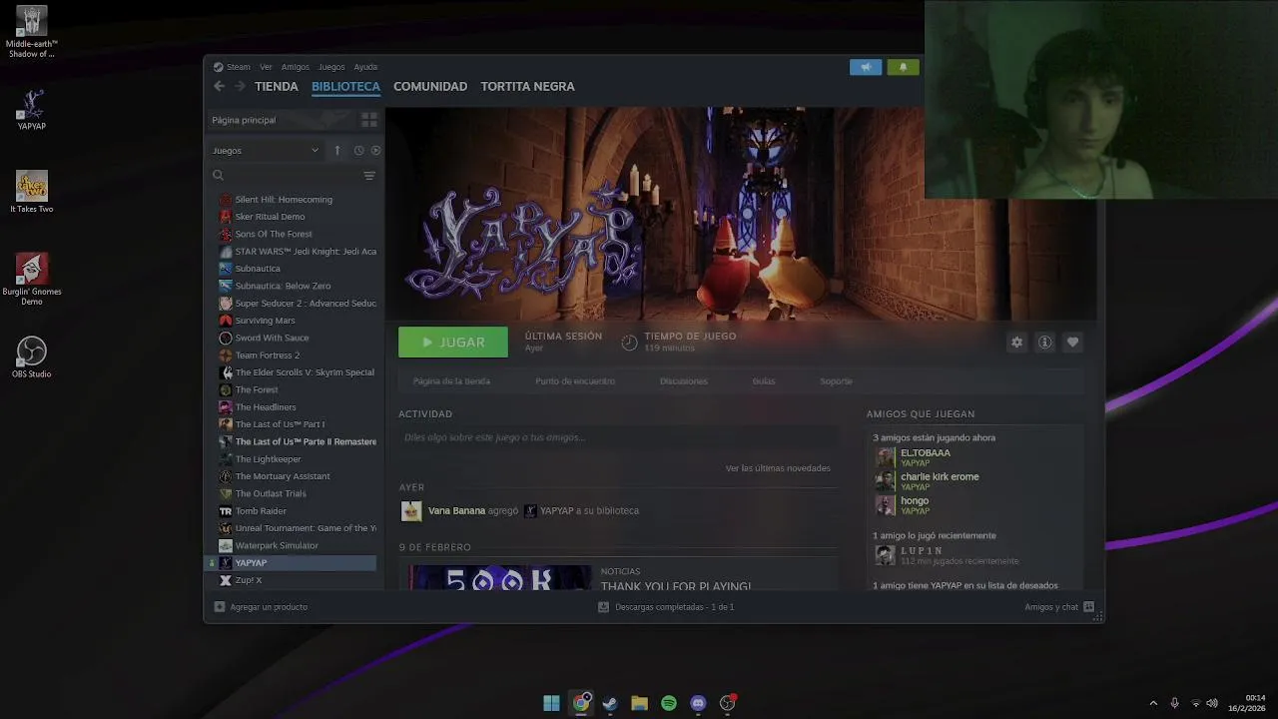Open the TORTITA NEGRA profile tab
This screenshot has width=1278, height=719.
click(x=527, y=87)
